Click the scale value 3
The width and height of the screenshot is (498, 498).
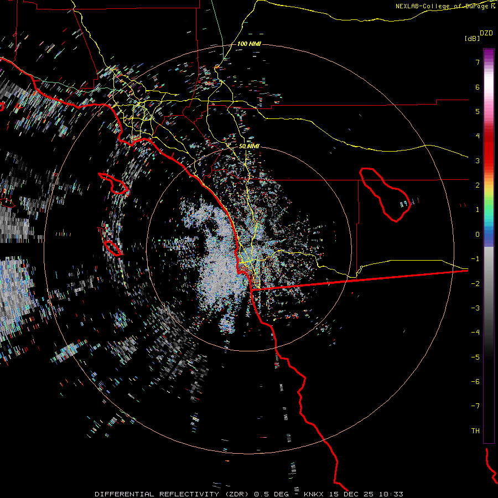pos(478,160)
